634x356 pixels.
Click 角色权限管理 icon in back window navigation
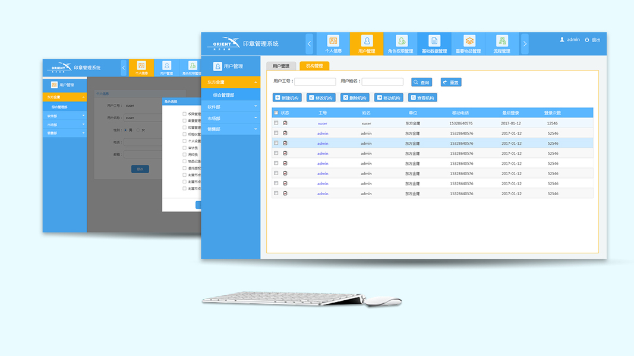[x=193, y=65]
